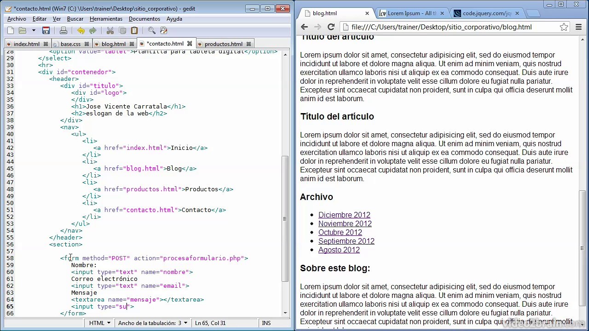Click the gedit editor vertical scrollbar thumb
589x331 pixels.
pyautogui.click(x=285, y=219)
